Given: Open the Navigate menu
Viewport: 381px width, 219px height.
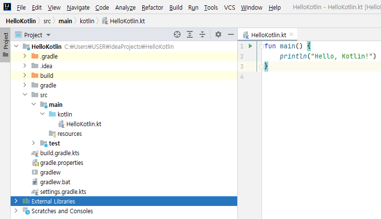Looking at the screenshot, I should point(78,8).
